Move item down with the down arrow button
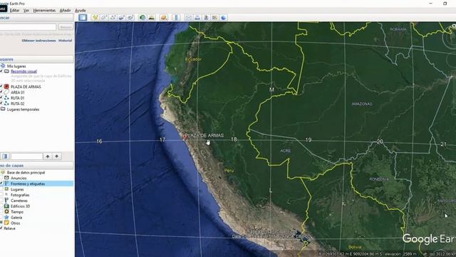456x257 pixels. click(57, 156)
